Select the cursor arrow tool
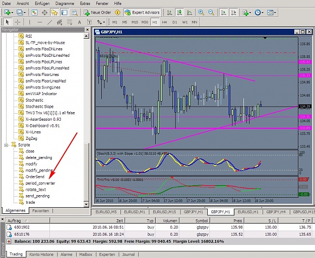 tap(7, 22)
